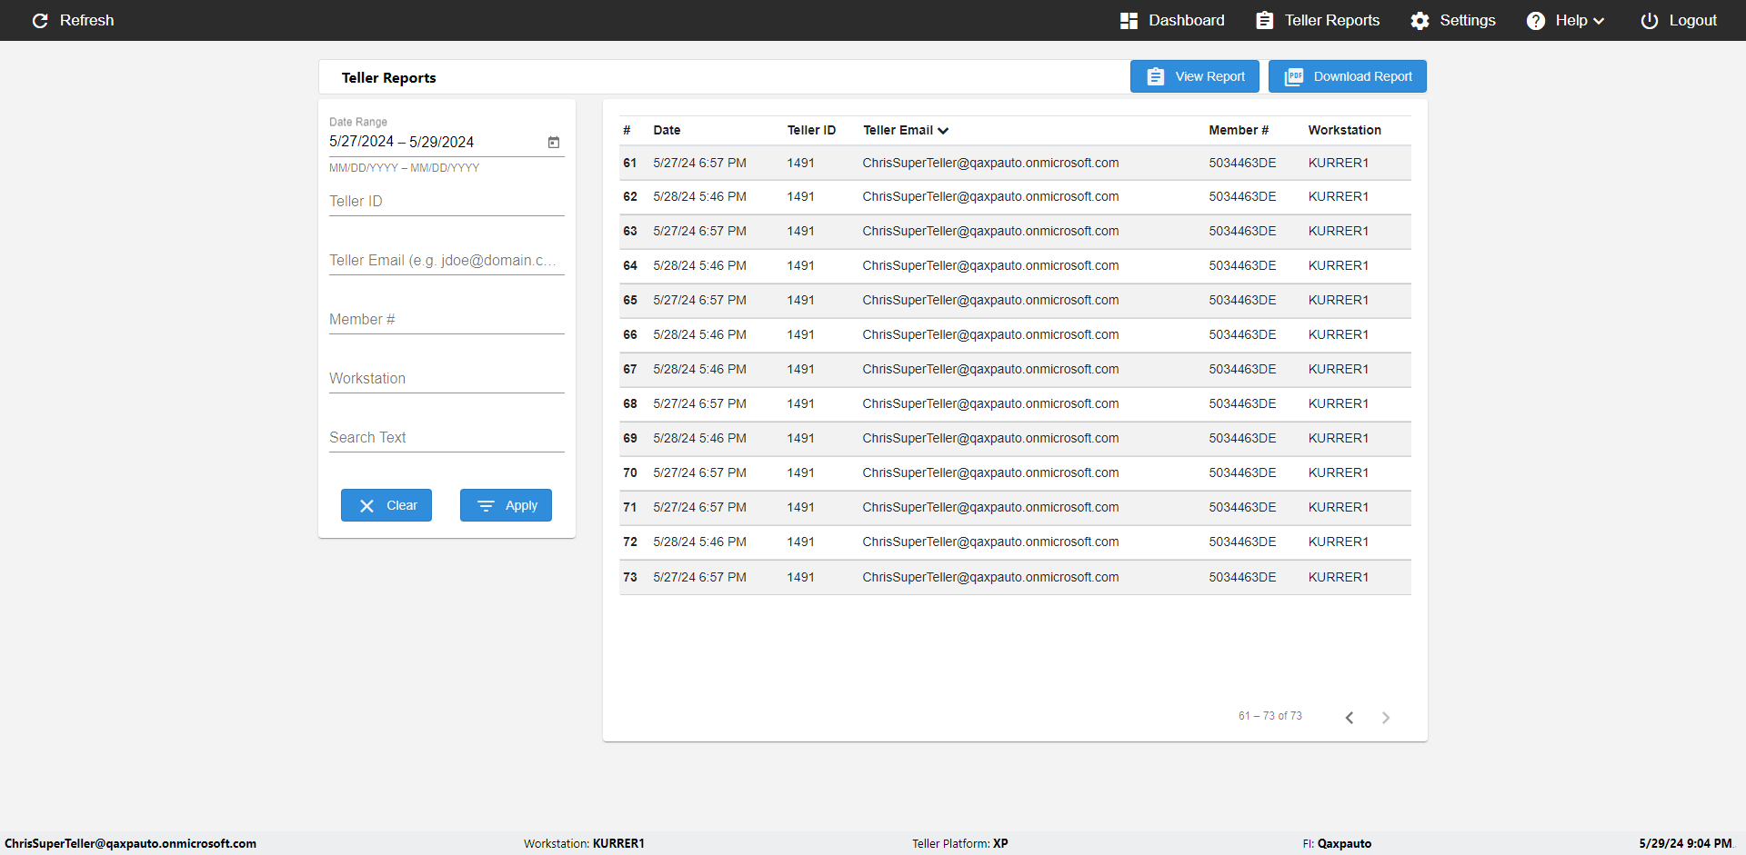
Task: Click the Logout power icon
Action: (x=1650, y=21)
